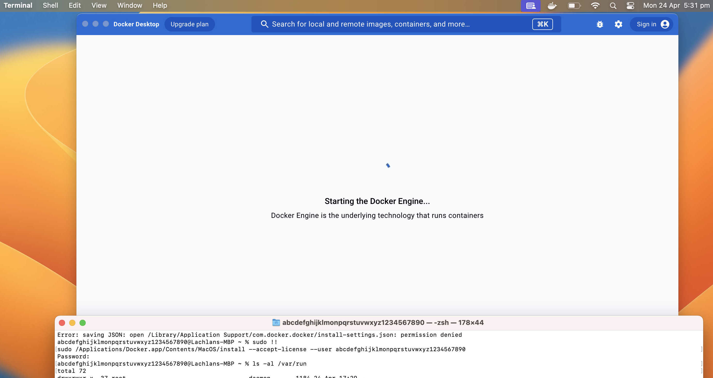Open the Shell menu

pos(50,5)
